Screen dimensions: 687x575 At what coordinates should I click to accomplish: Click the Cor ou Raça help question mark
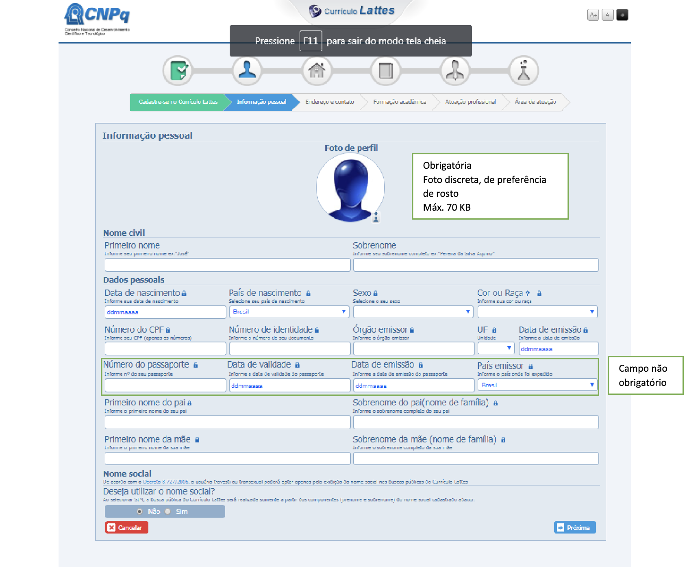[x=527, y=293]
